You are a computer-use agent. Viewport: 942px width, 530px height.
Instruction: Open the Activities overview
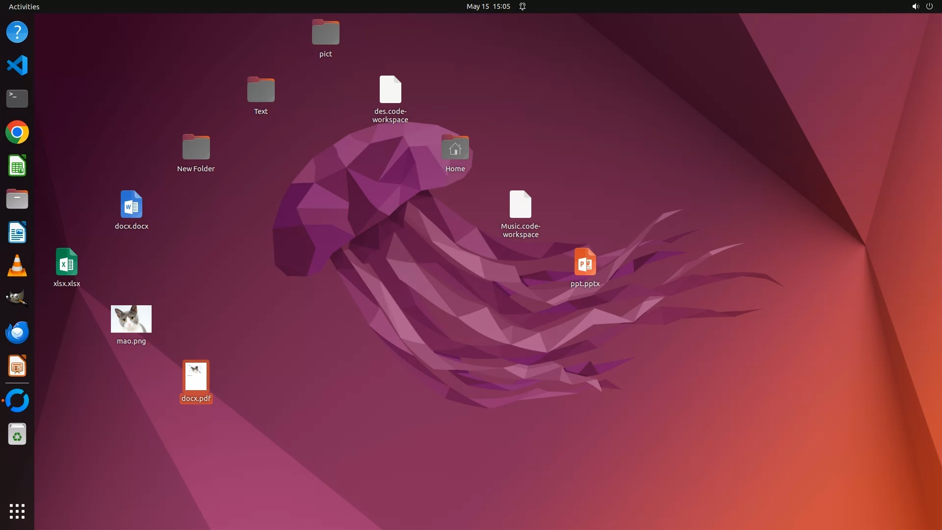24,6
